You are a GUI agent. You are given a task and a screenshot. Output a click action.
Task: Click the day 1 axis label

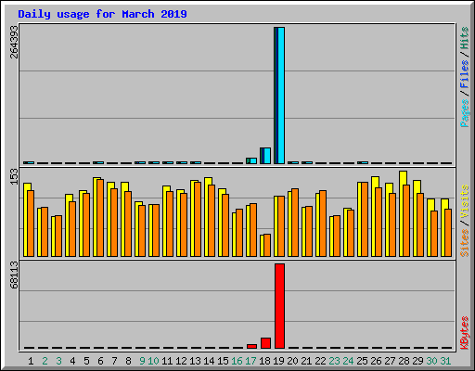(31, 361)
